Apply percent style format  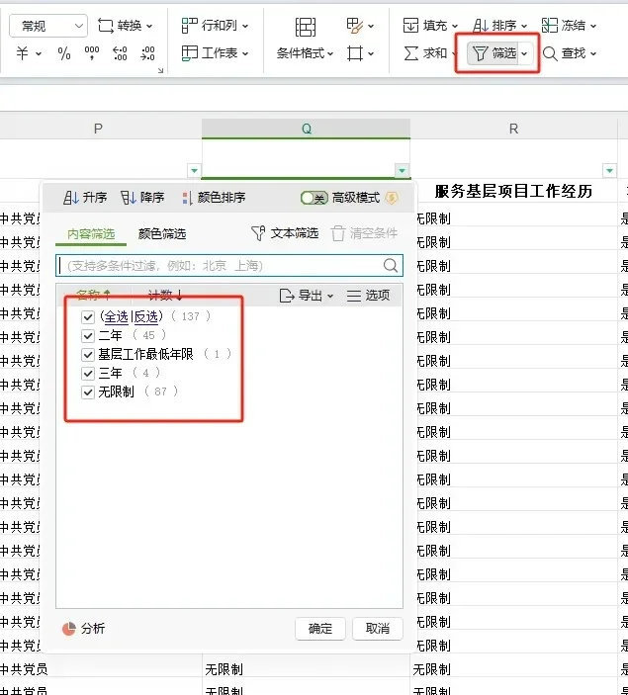click(64, 53)
